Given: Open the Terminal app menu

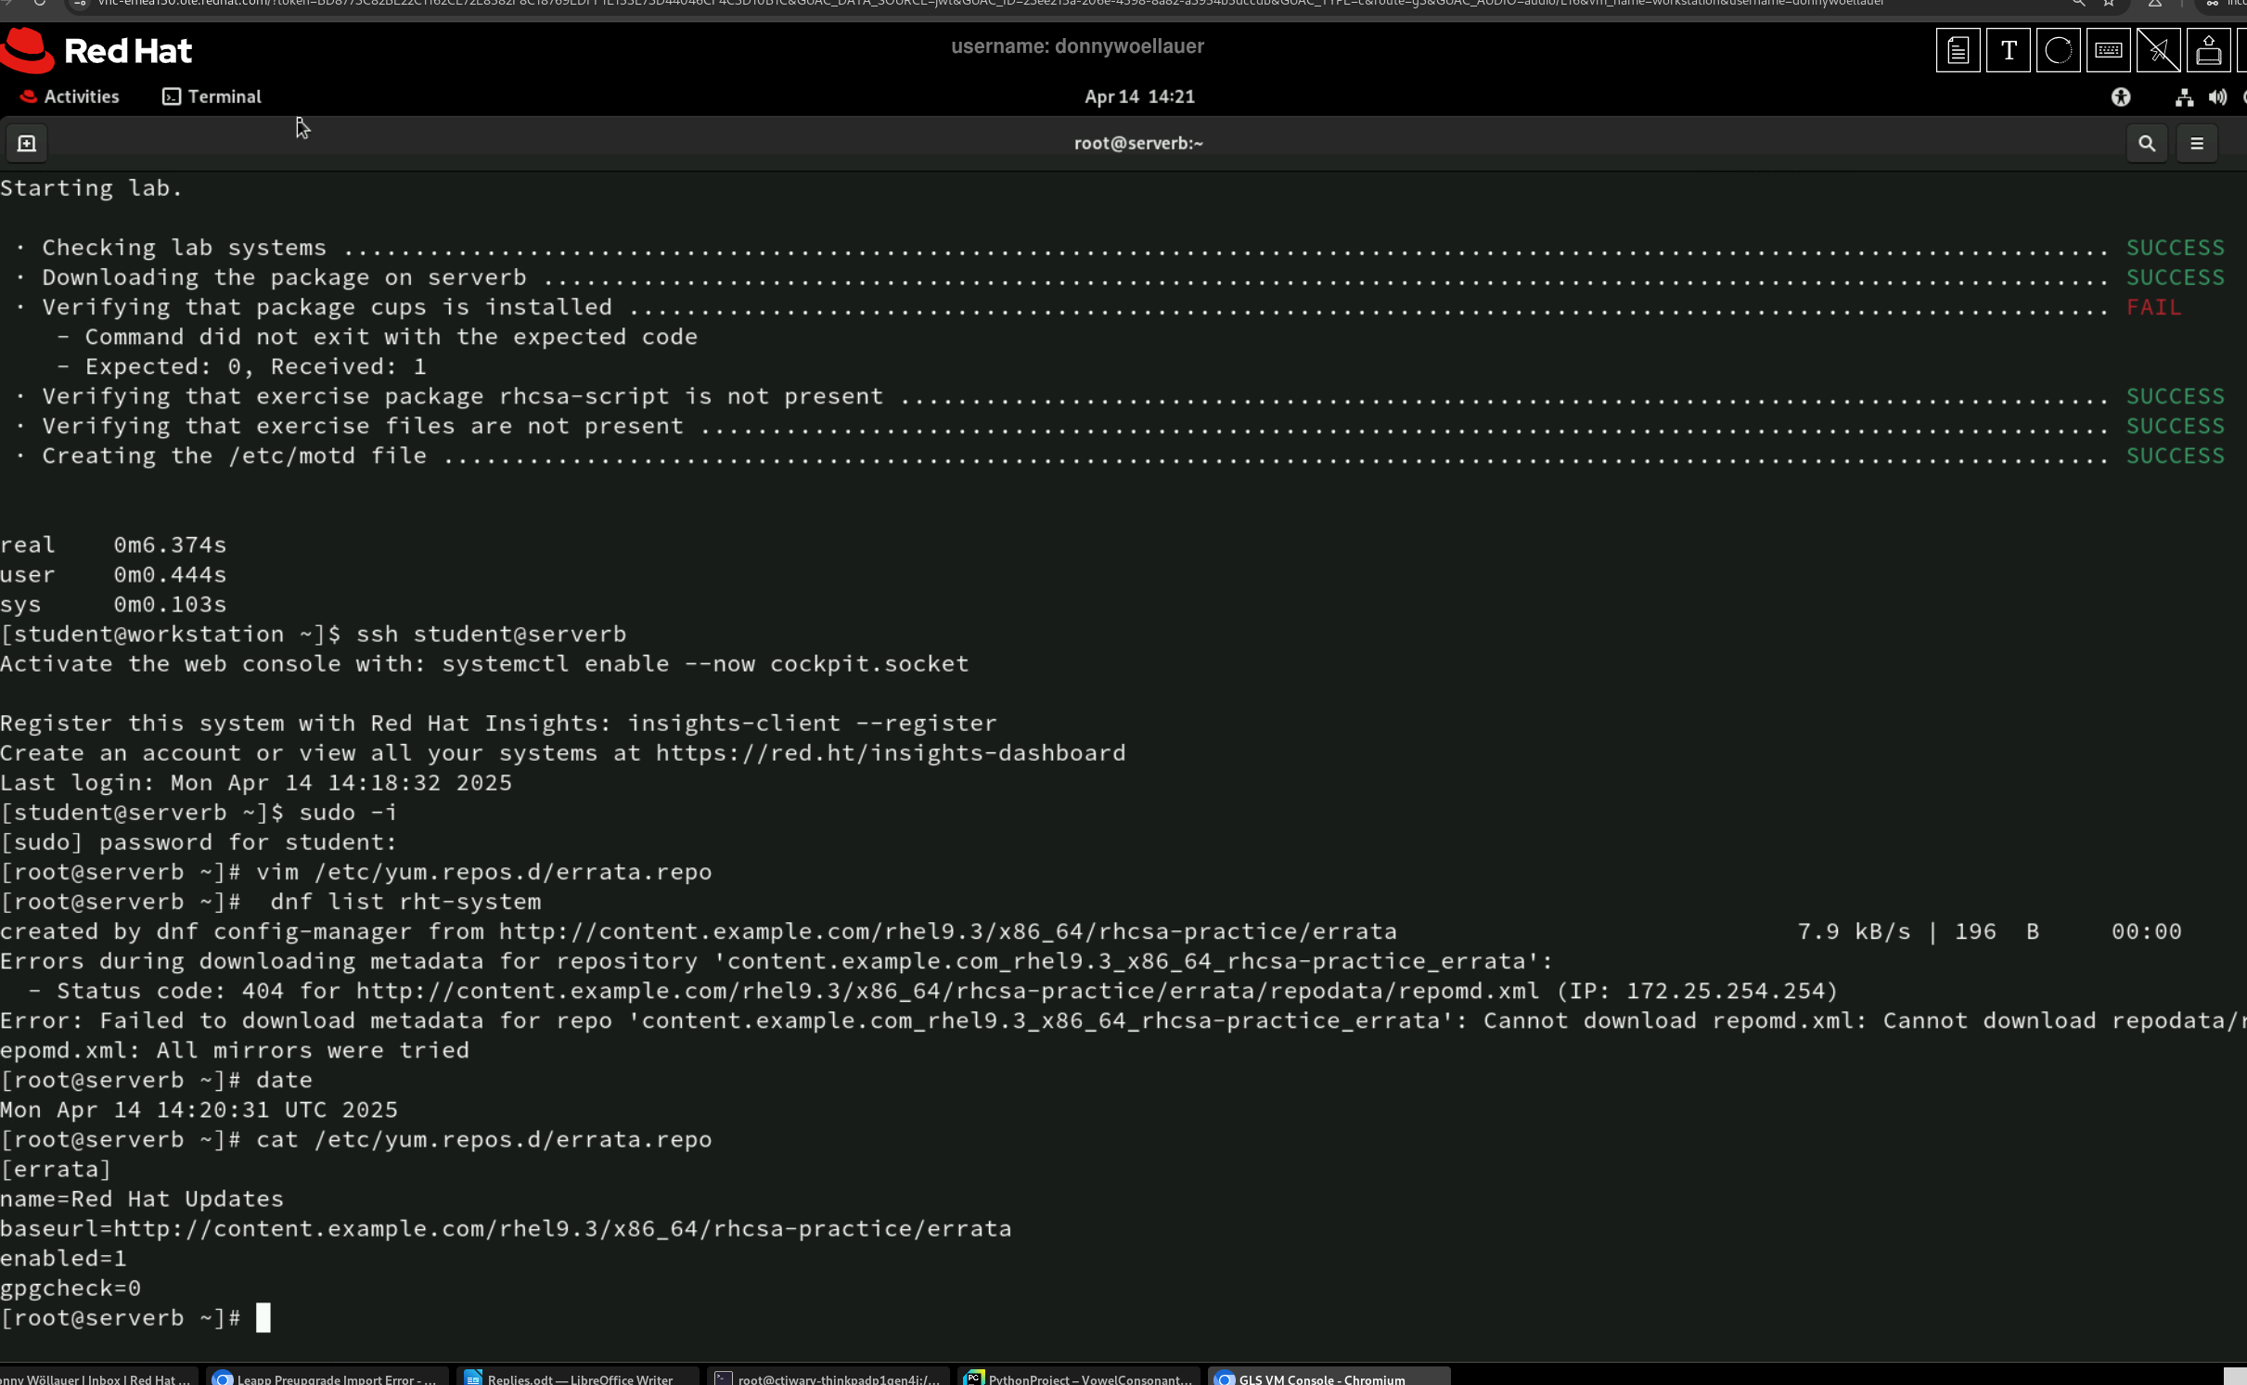Looking at the screenshot, I should (x=212, y=96).
